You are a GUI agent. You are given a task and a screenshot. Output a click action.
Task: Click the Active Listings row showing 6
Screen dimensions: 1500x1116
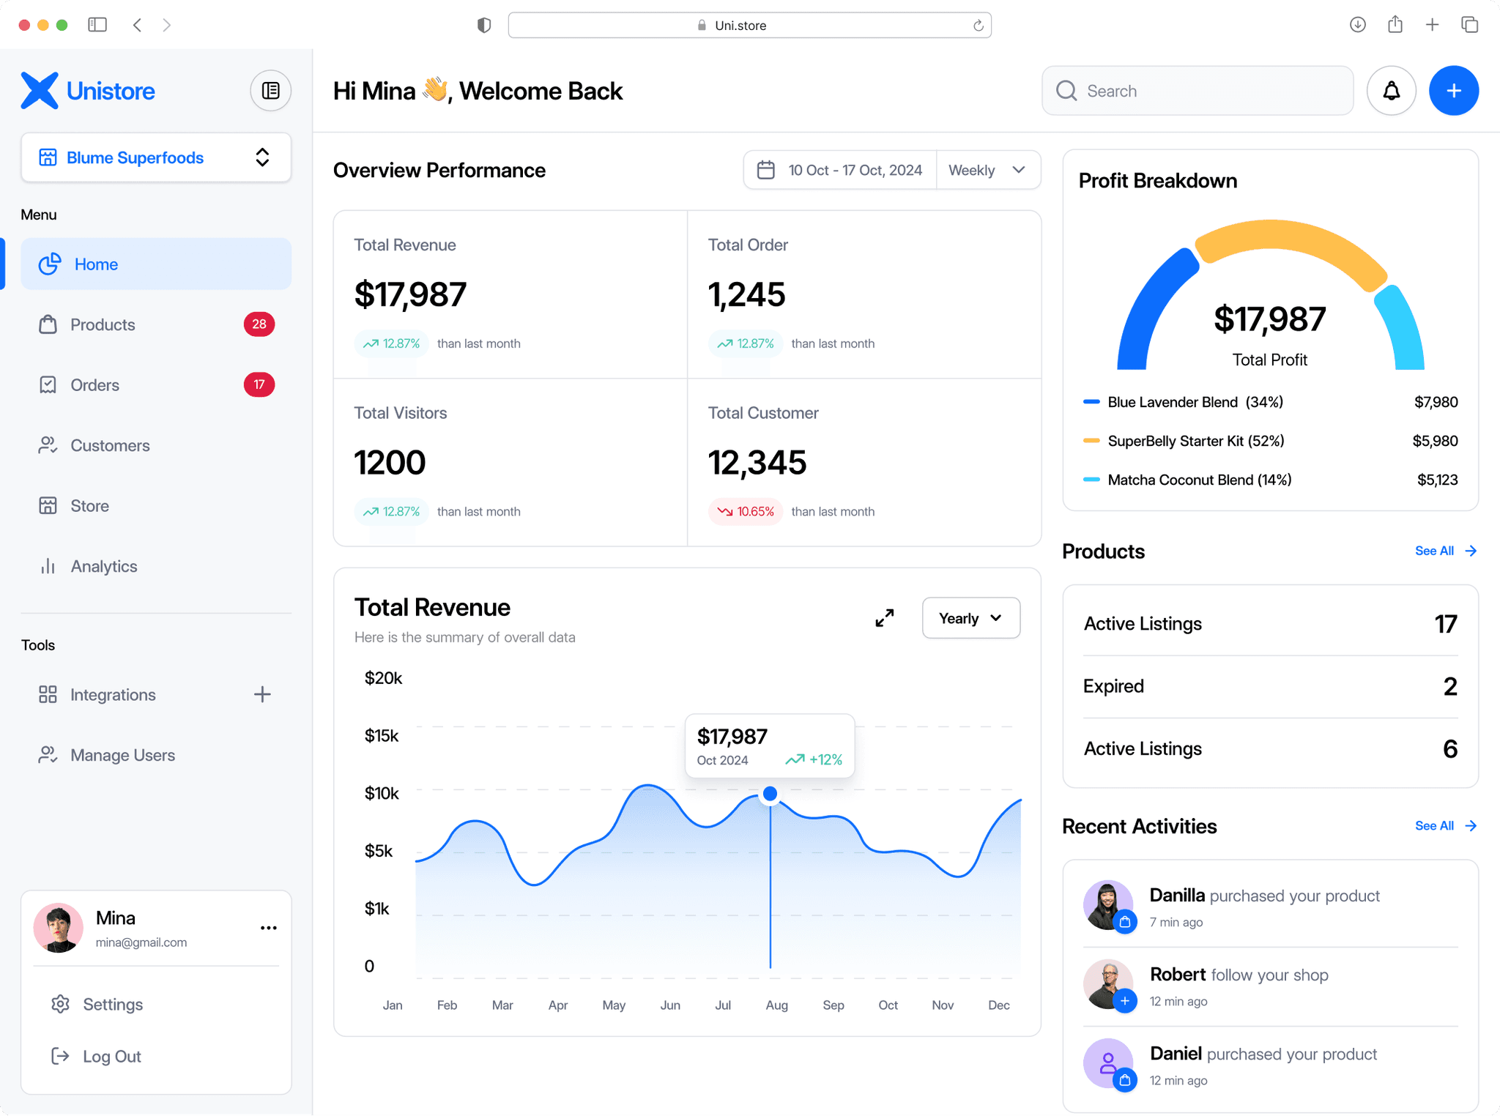tap(1270, 748)
